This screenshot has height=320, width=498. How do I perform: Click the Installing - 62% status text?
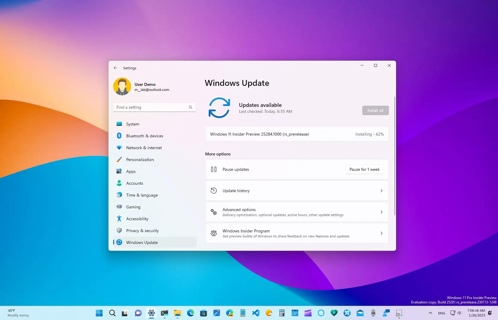369,134
